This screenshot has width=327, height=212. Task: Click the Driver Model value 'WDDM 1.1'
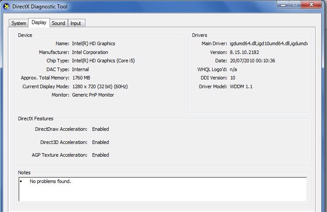pyautogui.click(x=241, y=86)
